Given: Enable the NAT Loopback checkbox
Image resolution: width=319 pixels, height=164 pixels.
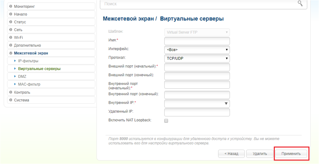Looking at the screenshot, I should (x=166, y=121).
